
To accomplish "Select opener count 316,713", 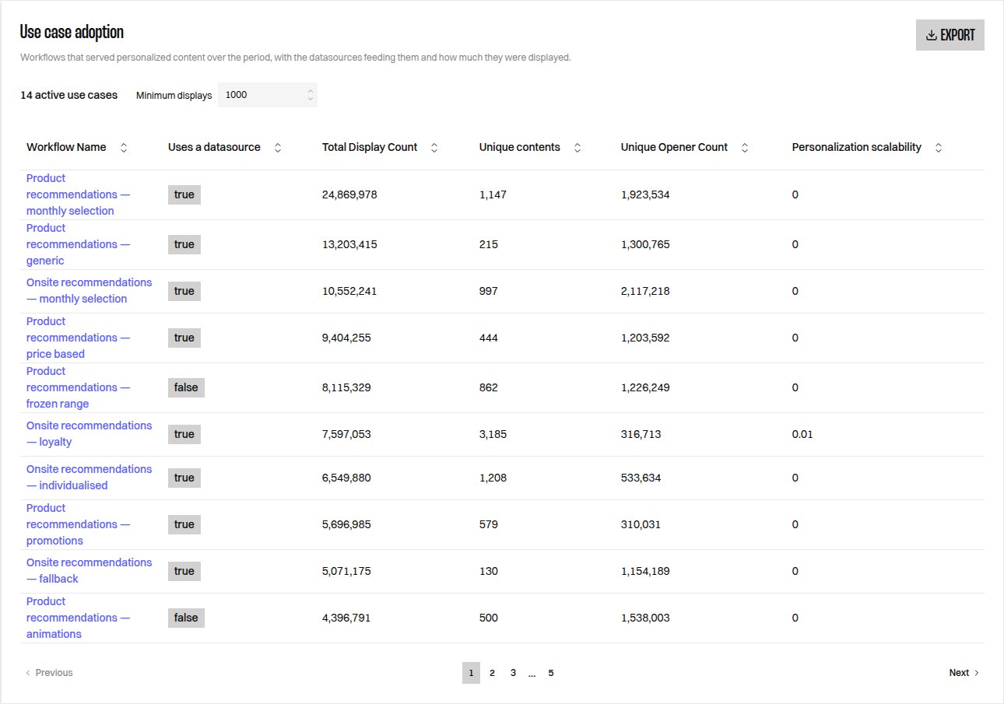I will coord(641,434).
